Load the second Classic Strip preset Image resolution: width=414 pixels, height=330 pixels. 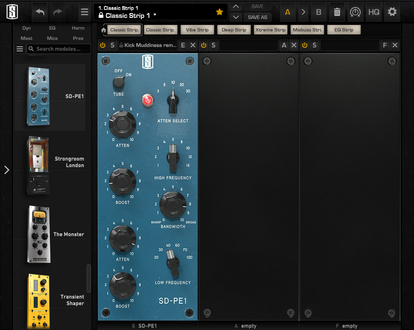161,30
